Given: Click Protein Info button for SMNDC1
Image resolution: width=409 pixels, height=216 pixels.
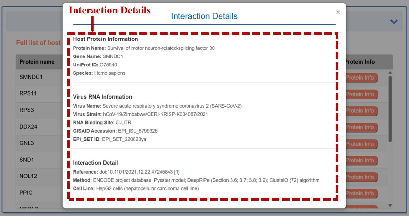Looking at the screenshot, I should click(x=361, y=78).
